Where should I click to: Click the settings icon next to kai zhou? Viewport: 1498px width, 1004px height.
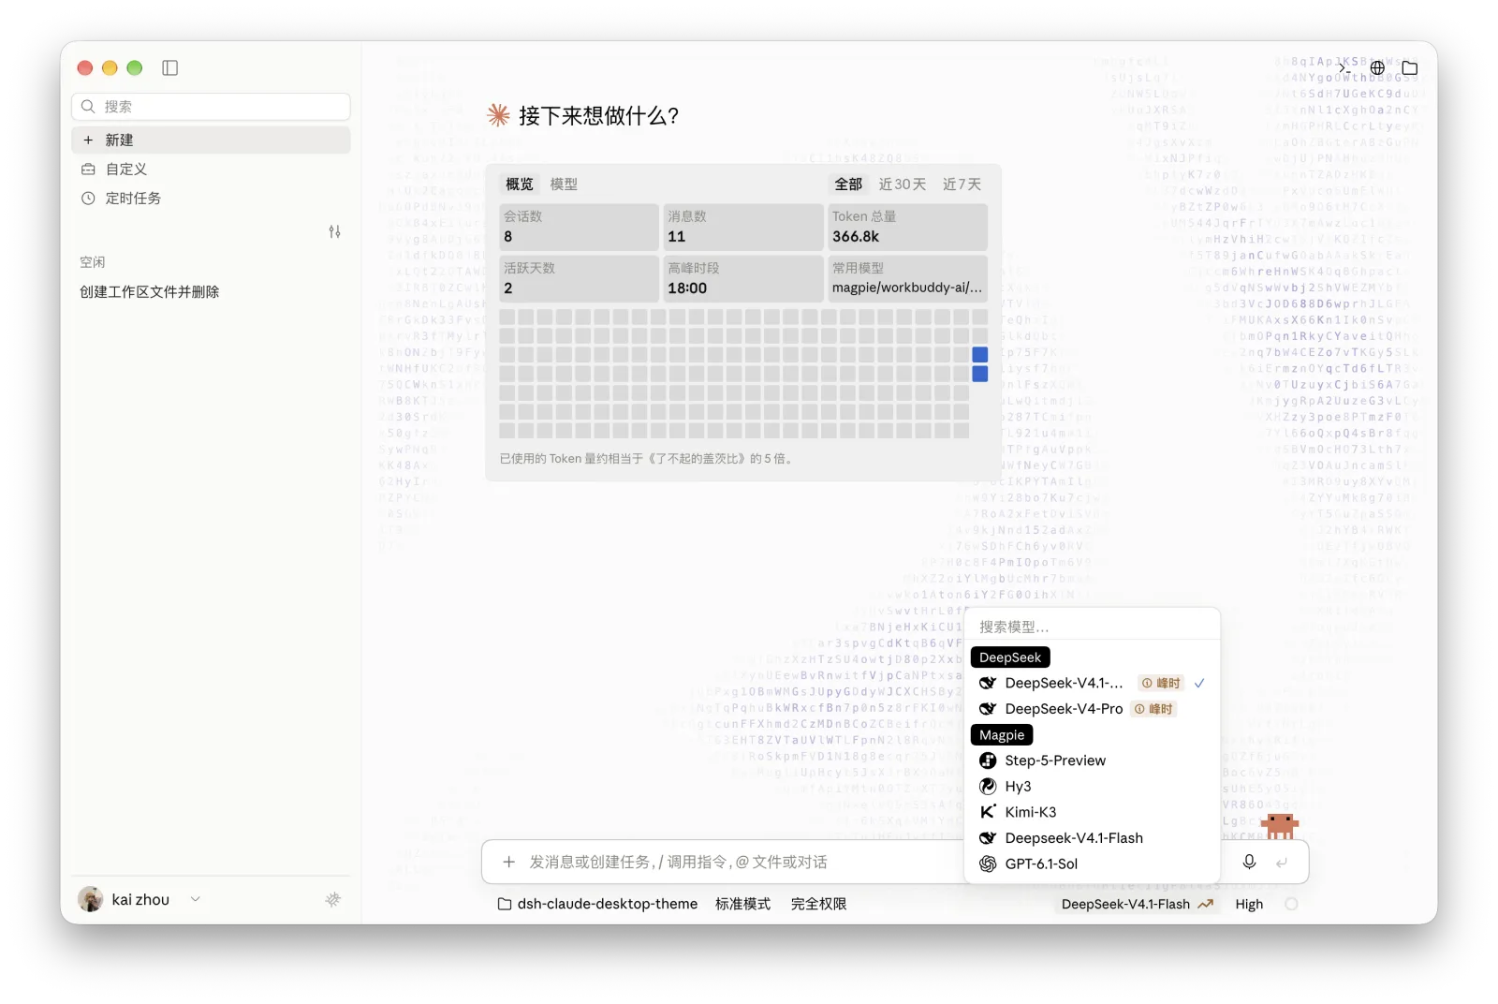332,899
